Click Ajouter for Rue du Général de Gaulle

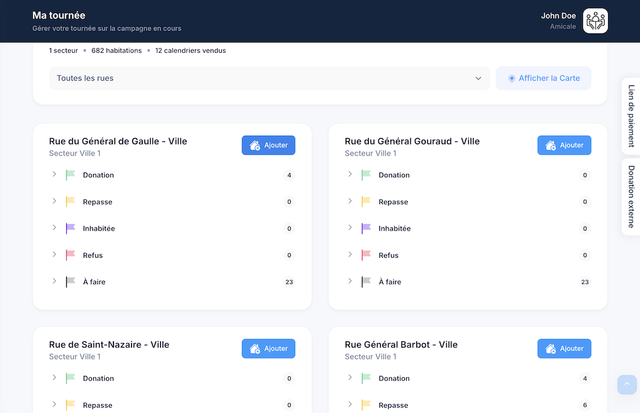[268, 145]
